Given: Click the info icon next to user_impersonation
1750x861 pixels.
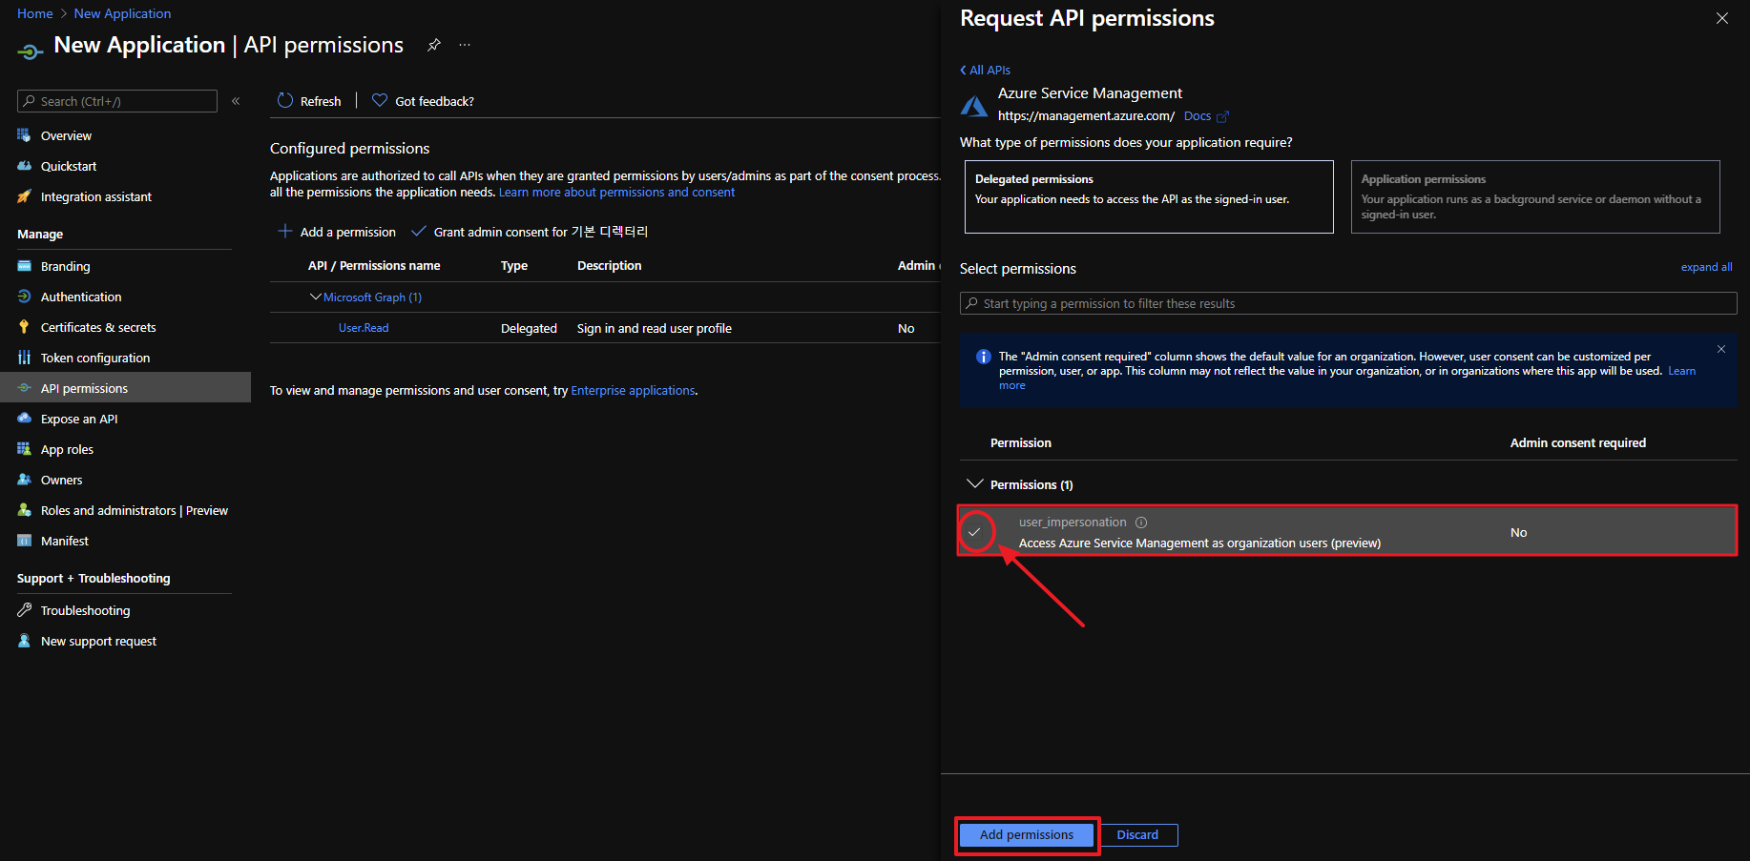Looking at the screenshot, I should point(1141,523).
